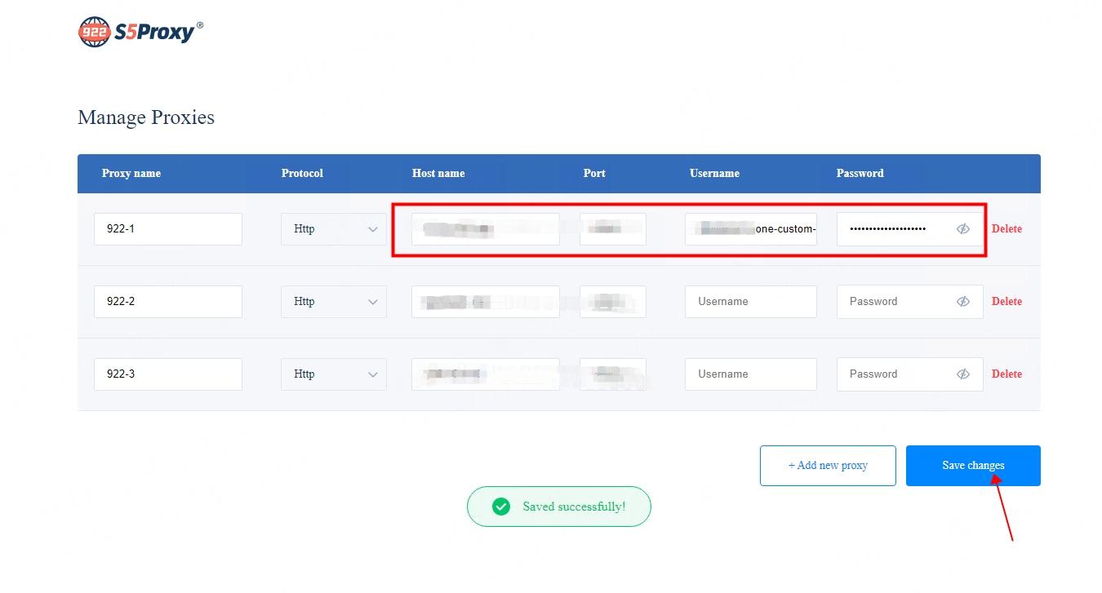The image size is (1102, 593).
Task: Toggle password visibility in 922-2 row
Action: [x=963, y=302]
